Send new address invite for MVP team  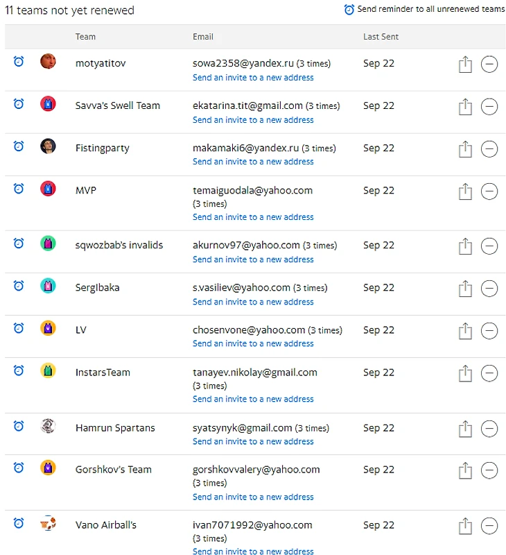click(253, 217)
